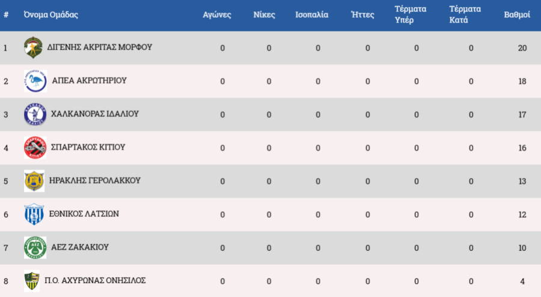
Task: Click the ΑΕΖ Ζακακίου team logo
Action: (35, 247)
